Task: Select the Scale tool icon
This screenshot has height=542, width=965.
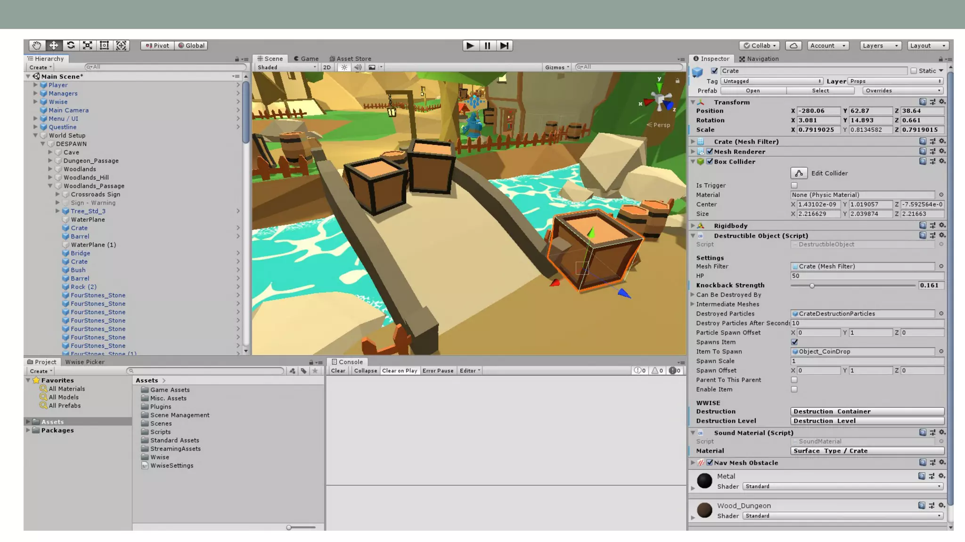Action: [88, 46]
